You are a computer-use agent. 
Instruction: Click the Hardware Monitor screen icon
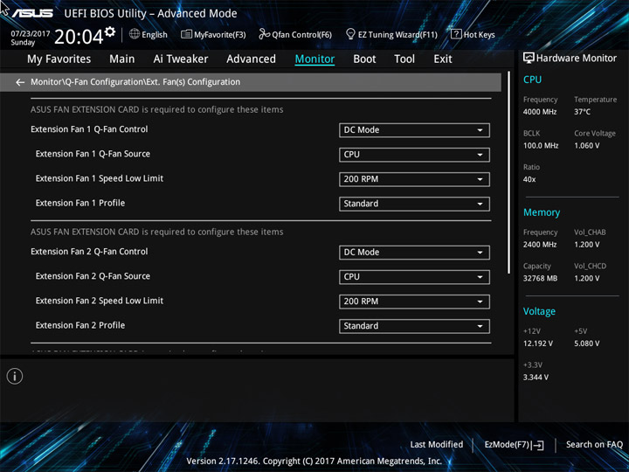coord(529,59)
